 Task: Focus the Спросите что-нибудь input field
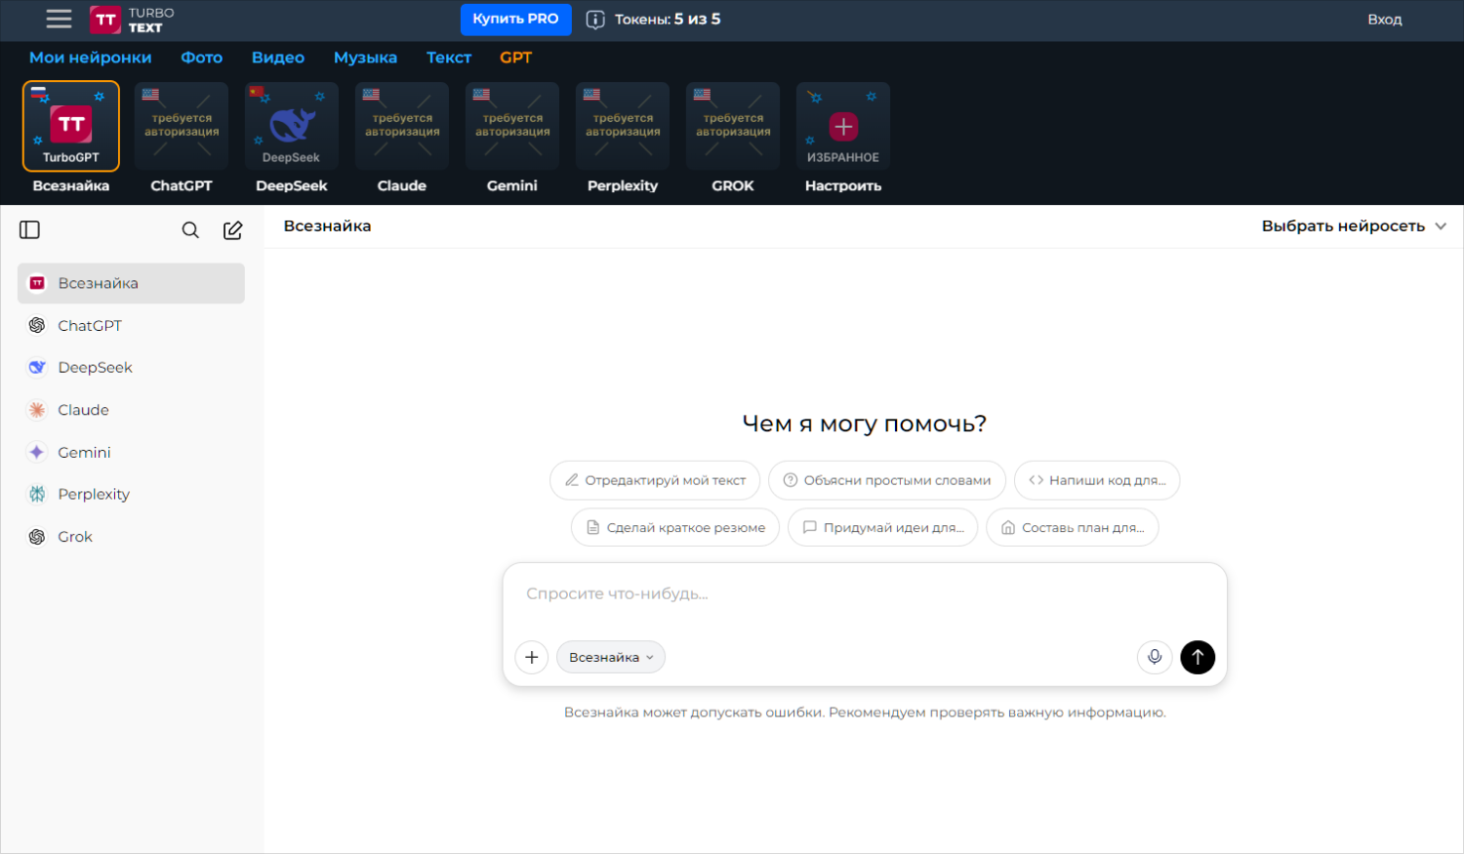click(x=865, y=594)
